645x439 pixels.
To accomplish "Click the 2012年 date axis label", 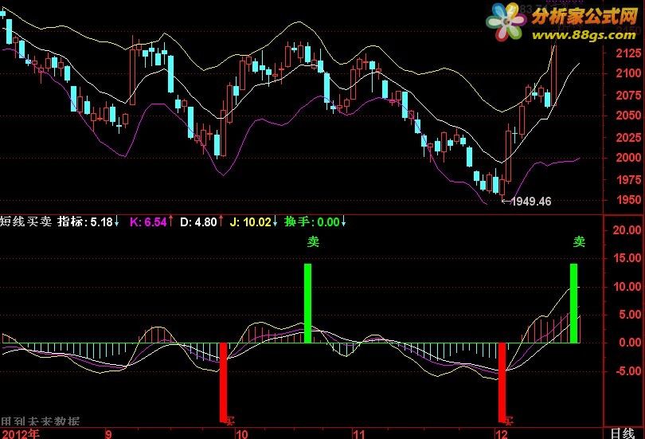I will point(20,433).
